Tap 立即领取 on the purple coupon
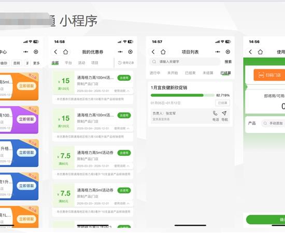This screenshot has height=233, width=285. (x=26, y=119)
